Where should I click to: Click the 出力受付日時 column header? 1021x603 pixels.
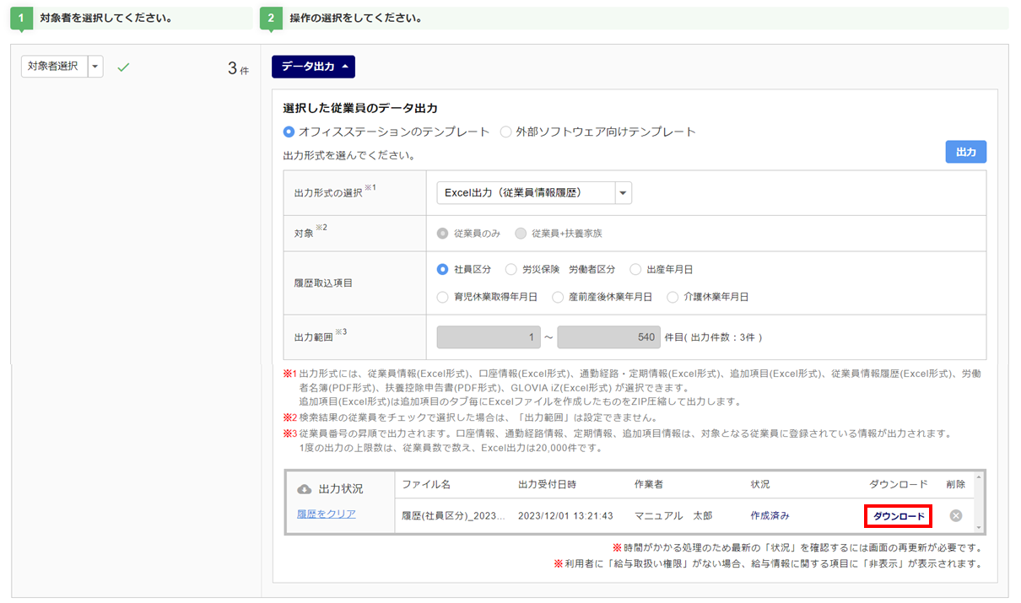547,484
